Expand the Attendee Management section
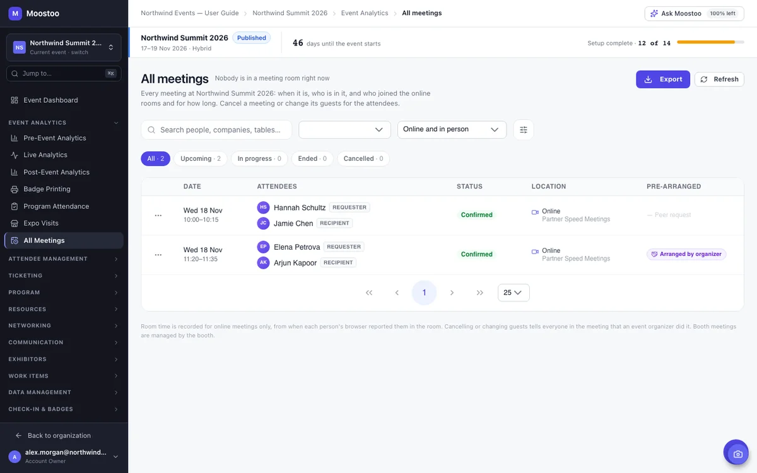The image size is (757, 473). pos(64,259)
